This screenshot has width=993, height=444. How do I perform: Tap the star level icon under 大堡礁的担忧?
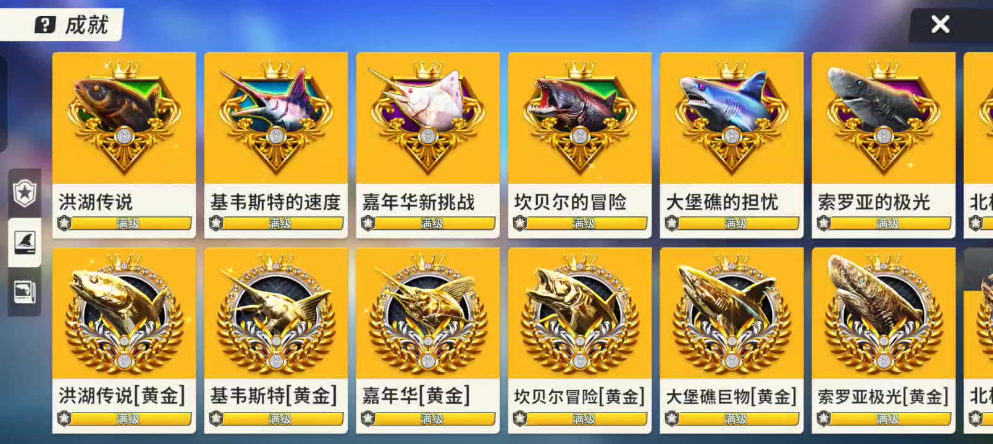671,223
